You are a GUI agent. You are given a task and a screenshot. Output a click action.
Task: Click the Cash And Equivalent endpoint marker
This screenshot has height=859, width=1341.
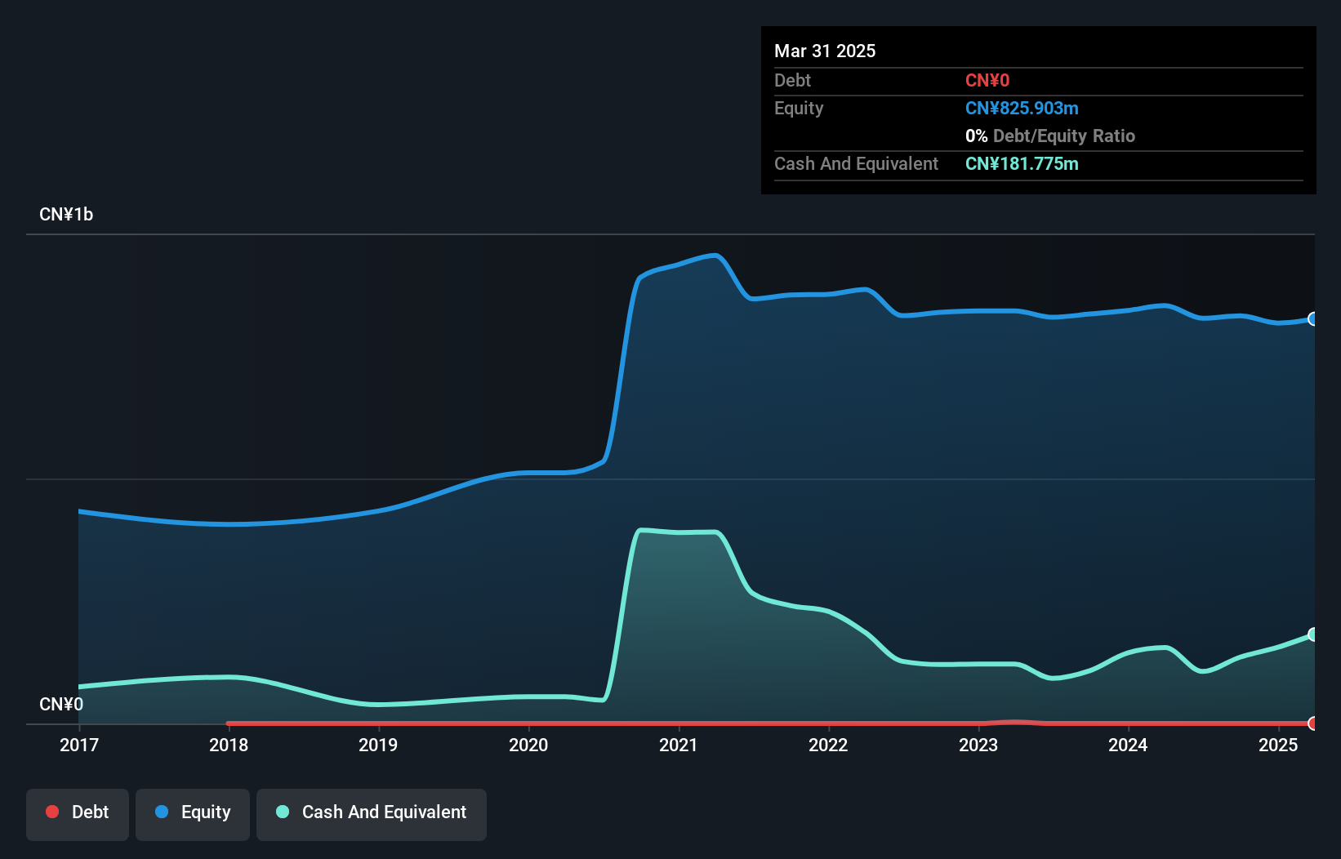(x=1313, y=634)
